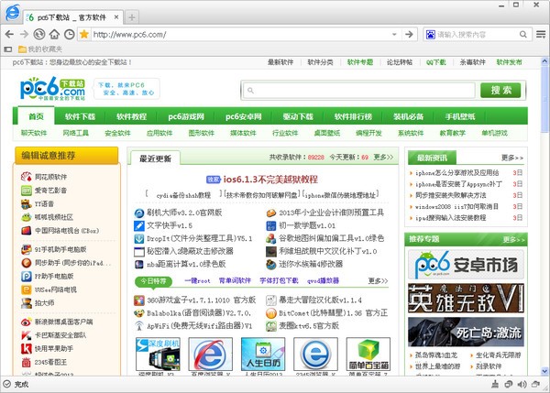This screenshot has width=550, height=393.
Task: Click the 同花顺软件 icon in sidebar
Action: tap(27, 177)
